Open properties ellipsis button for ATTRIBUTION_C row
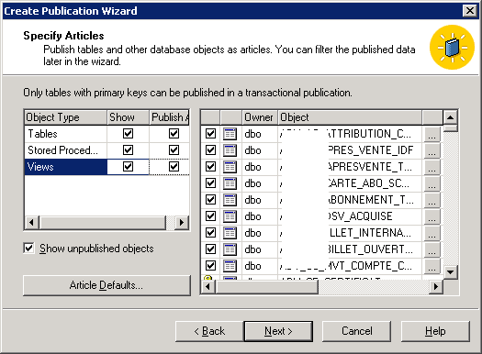 coord(432,134)
